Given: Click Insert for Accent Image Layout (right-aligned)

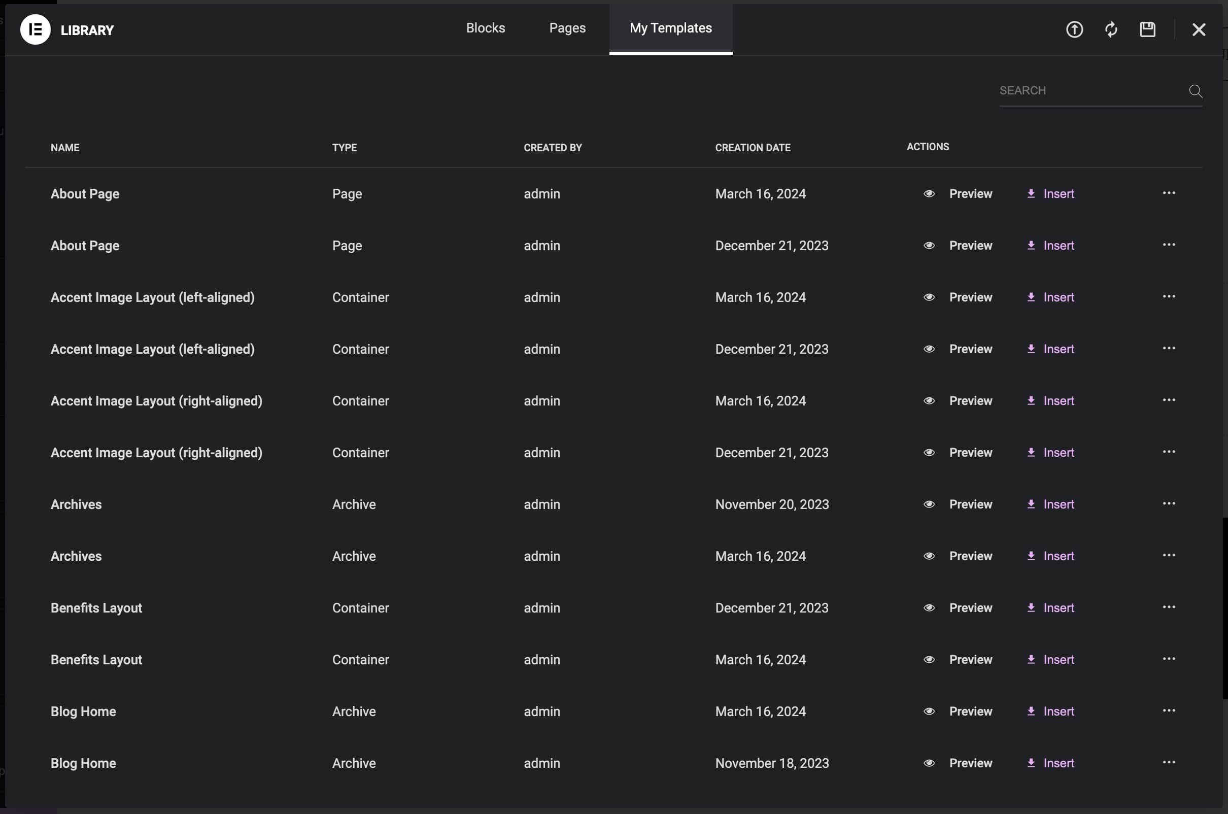Looking at the screenshot, I should (1059, 400).
